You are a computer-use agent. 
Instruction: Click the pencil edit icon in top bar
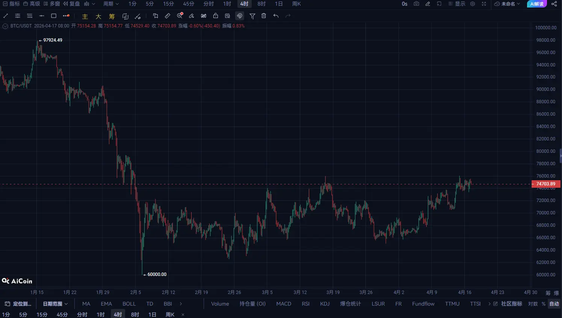(428, 4)
